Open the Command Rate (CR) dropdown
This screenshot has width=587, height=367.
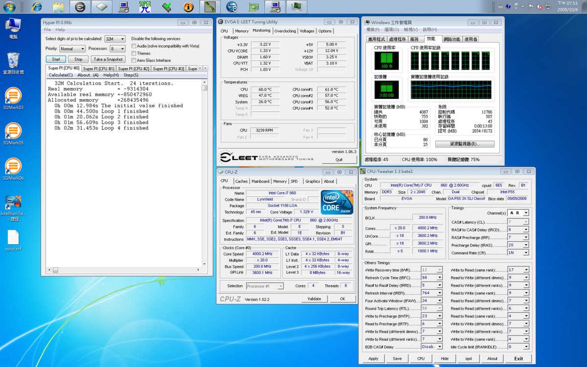point(518,253)
